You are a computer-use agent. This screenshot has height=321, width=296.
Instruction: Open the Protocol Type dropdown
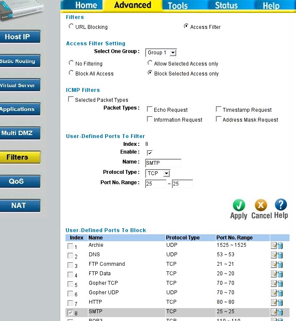point(158,173)
